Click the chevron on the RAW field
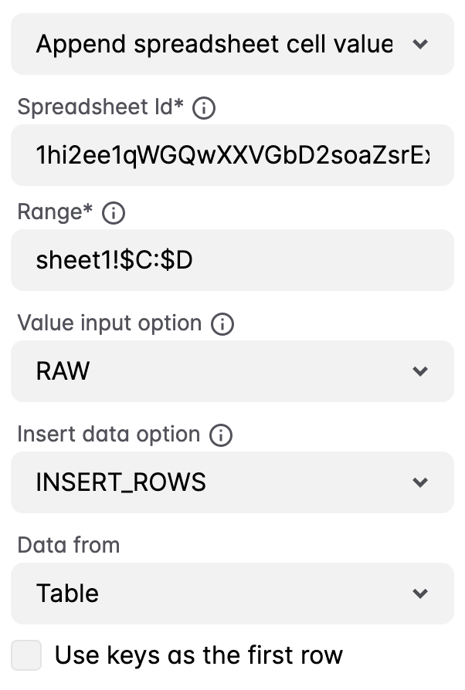The width and height of the screenshot is (465, 690). (x=421, y=371)
